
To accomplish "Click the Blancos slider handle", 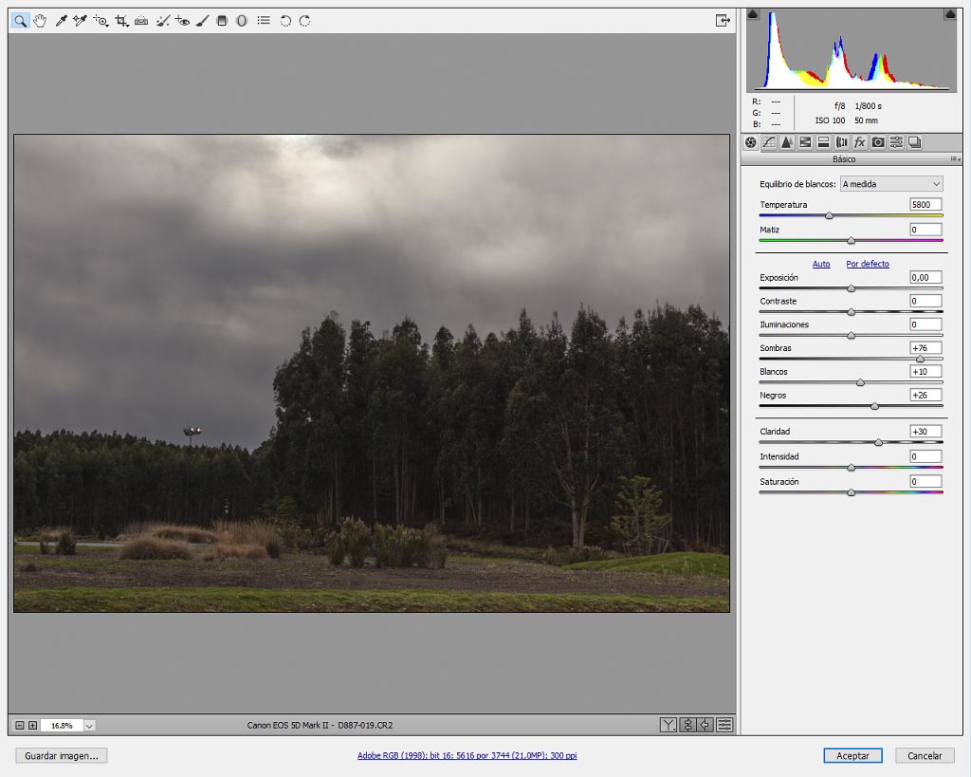I will coord(860,383).
